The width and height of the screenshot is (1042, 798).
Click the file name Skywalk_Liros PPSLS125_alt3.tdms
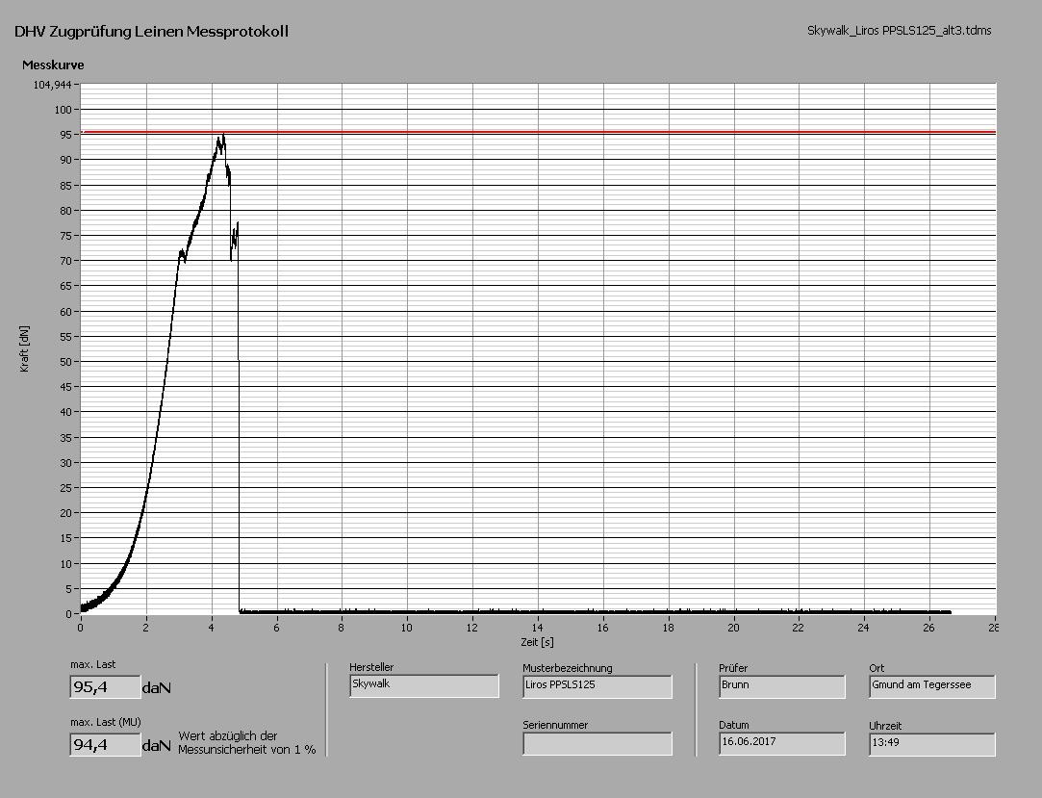coord(900,31)
